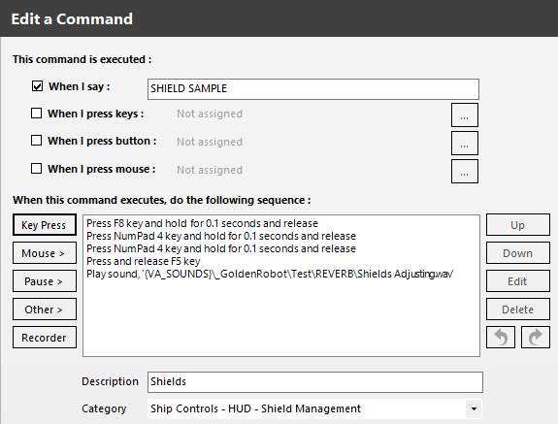Tick the 'When I press mouse' checkbox
Screen dimensions: 558x424
click(x=36, y=169)
